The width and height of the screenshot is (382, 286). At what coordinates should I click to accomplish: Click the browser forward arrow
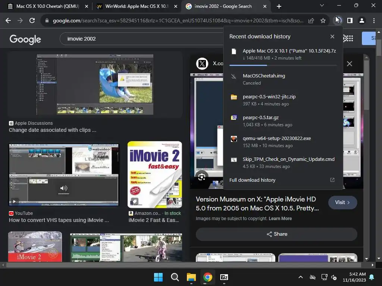pyautogui.click(x=20, y=21)
